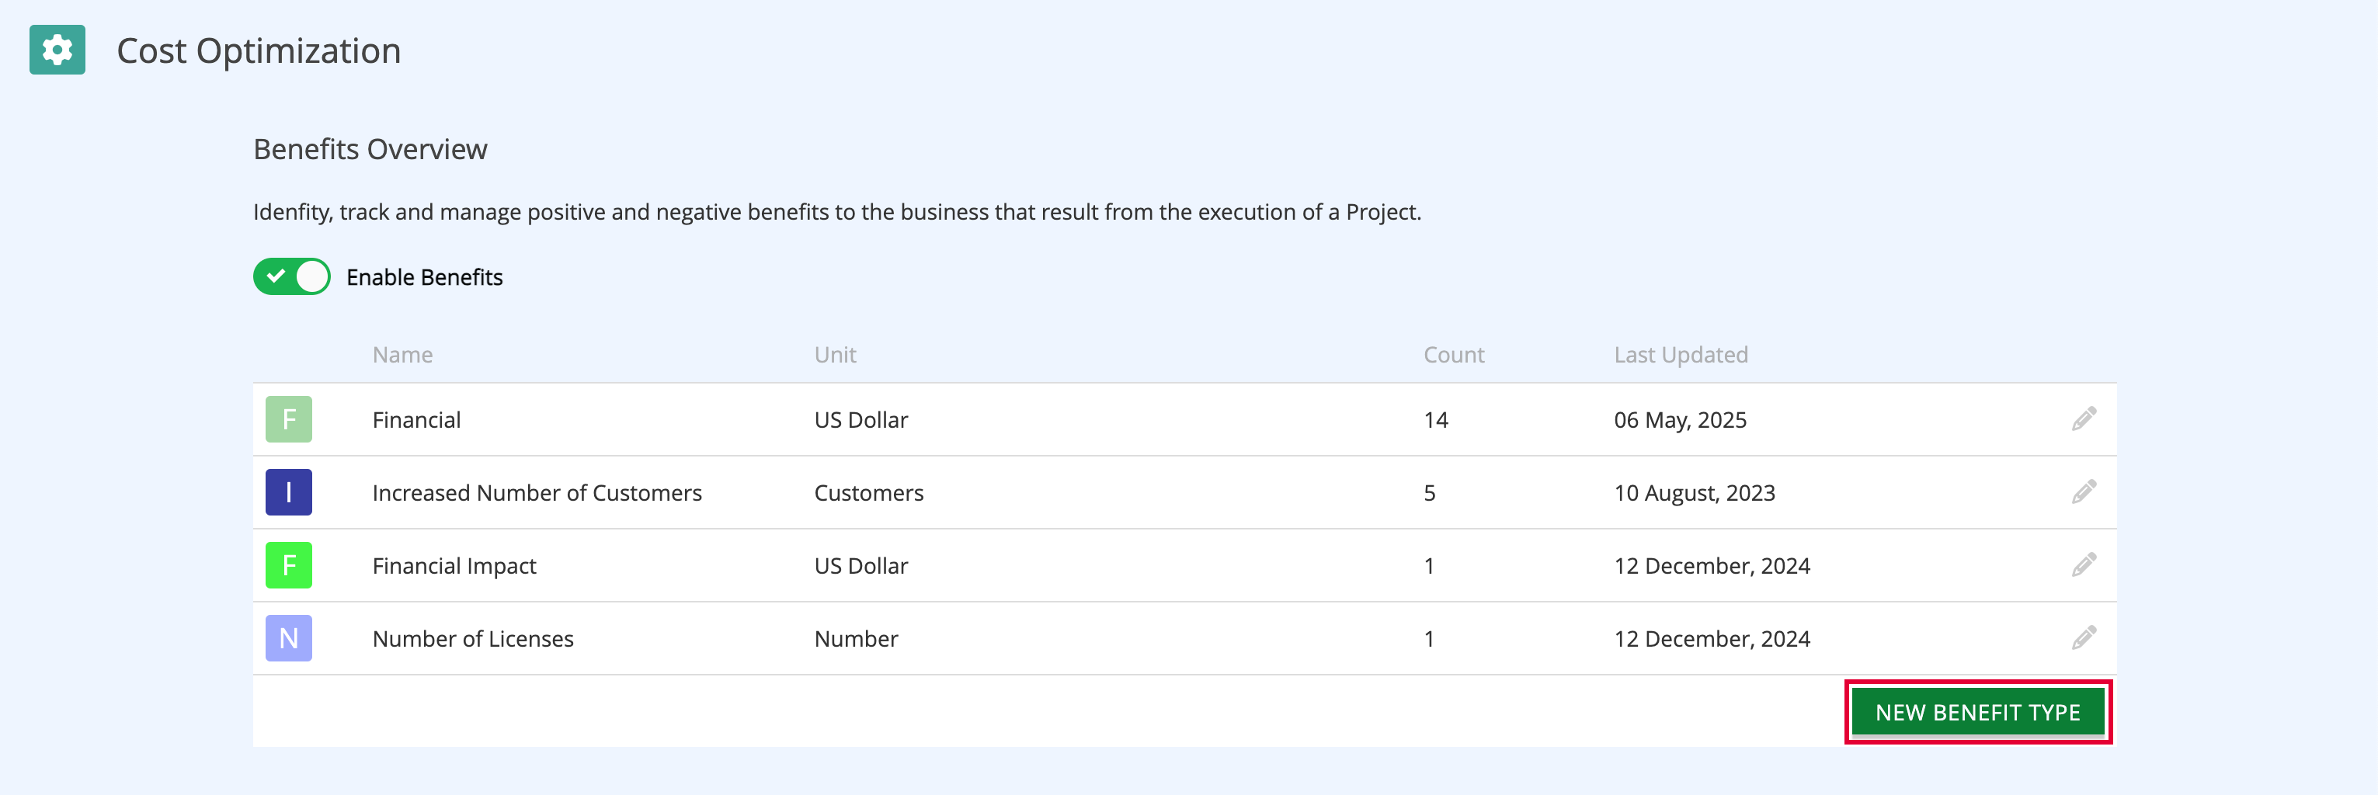Open the Financial benefit name
This screenshot has width=2378, height=795.
pyautogui.click(x=416, y=420)
